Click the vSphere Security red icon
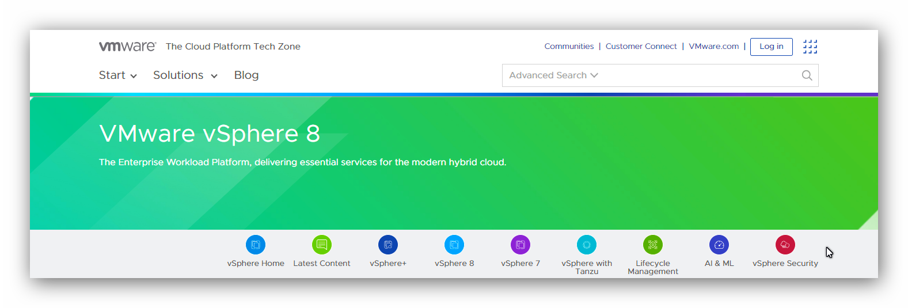Viewport: 908px width, 308px height. (785, 245)
